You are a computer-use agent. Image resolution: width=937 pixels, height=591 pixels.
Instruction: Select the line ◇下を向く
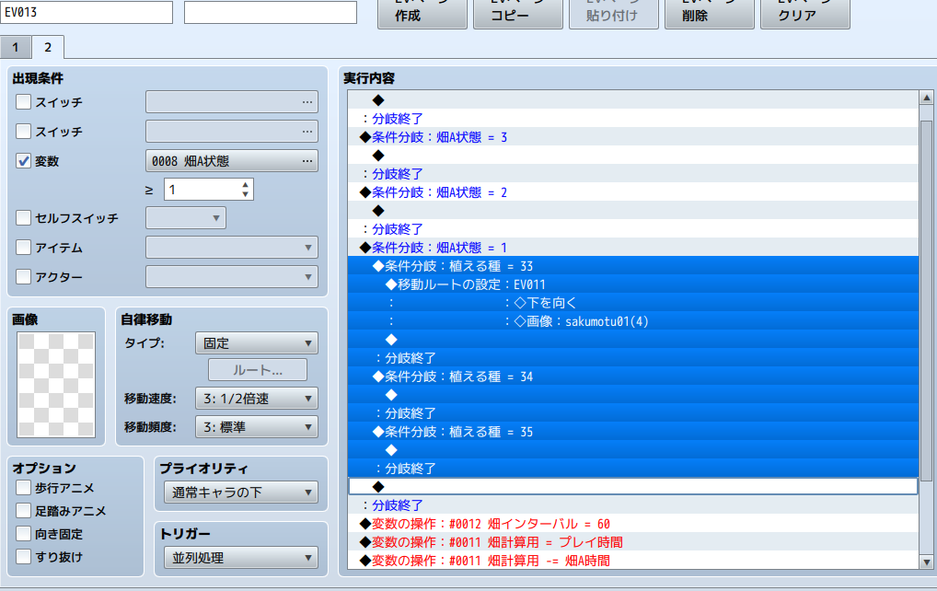point(633,303)
